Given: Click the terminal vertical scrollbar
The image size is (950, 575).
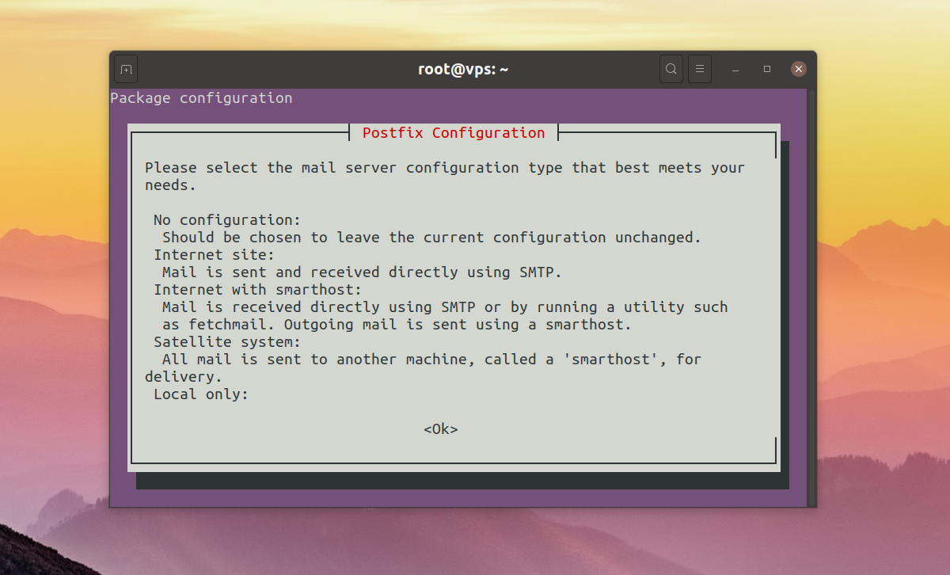Looking at the screenshot, I should click(811, 297).
